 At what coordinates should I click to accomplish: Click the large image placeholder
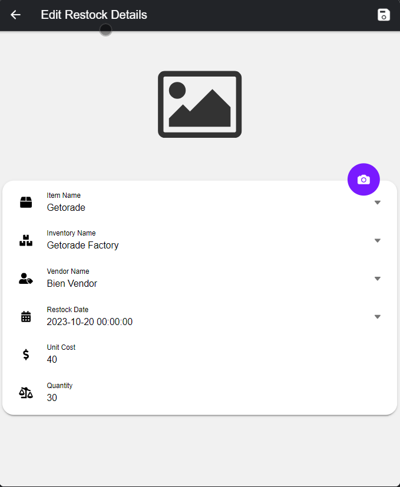pos(200,105)
